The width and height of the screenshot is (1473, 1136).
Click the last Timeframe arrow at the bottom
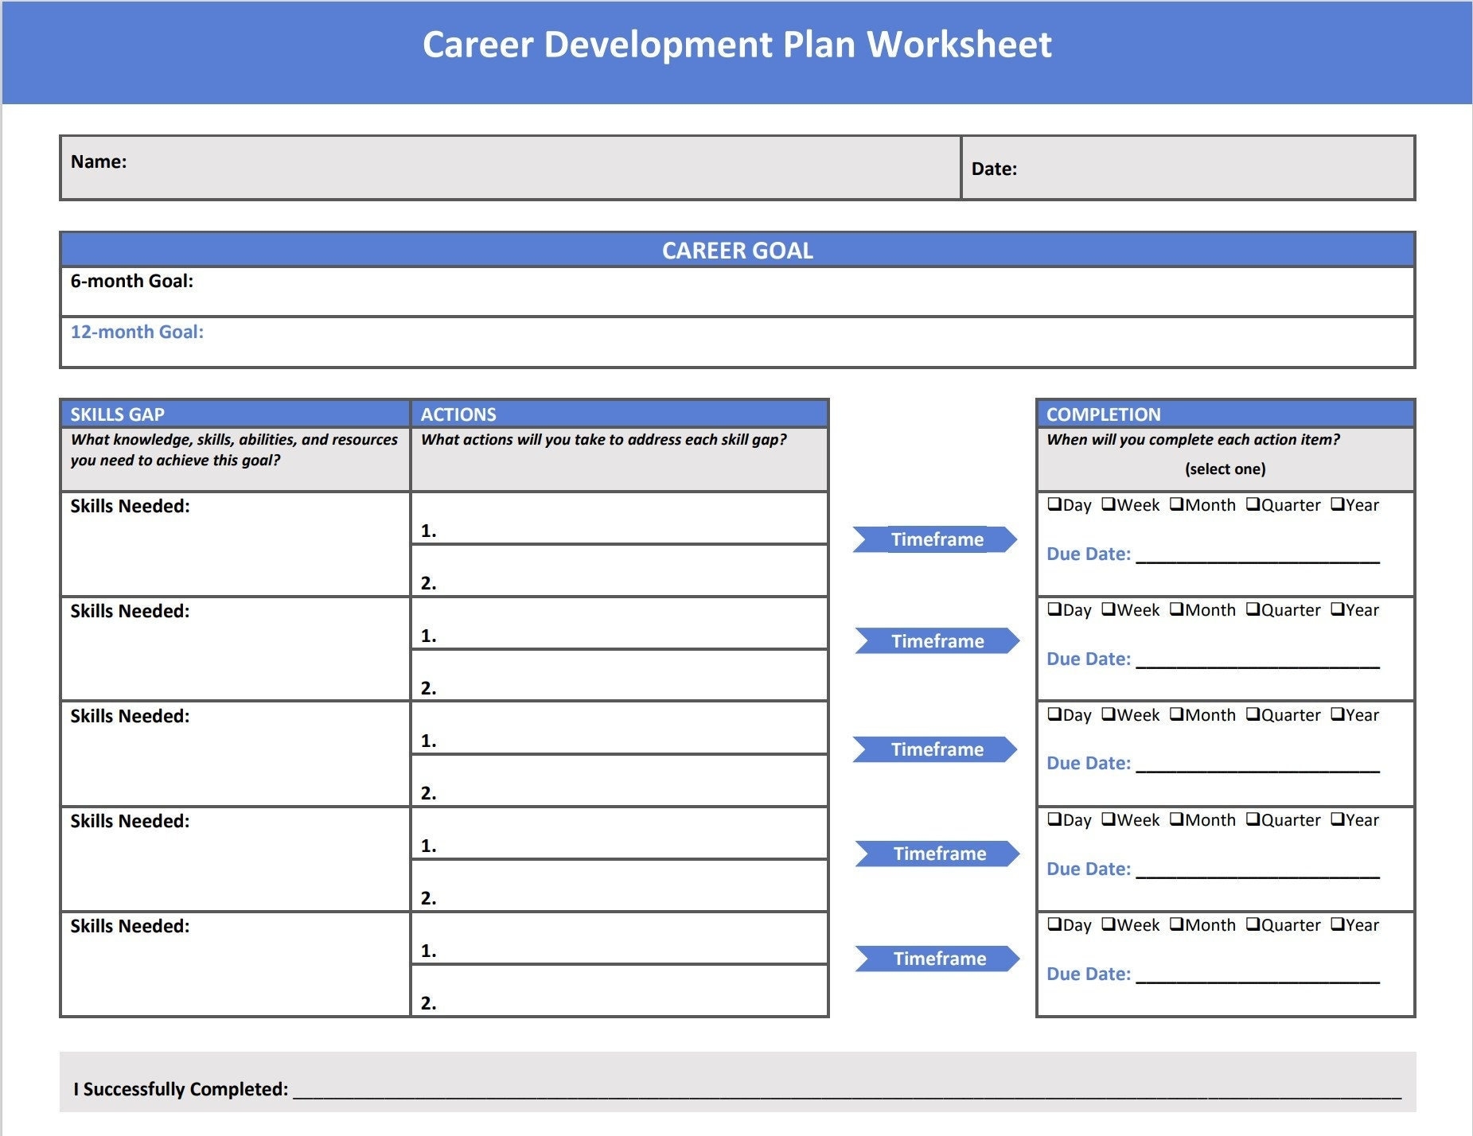(938, 959)
